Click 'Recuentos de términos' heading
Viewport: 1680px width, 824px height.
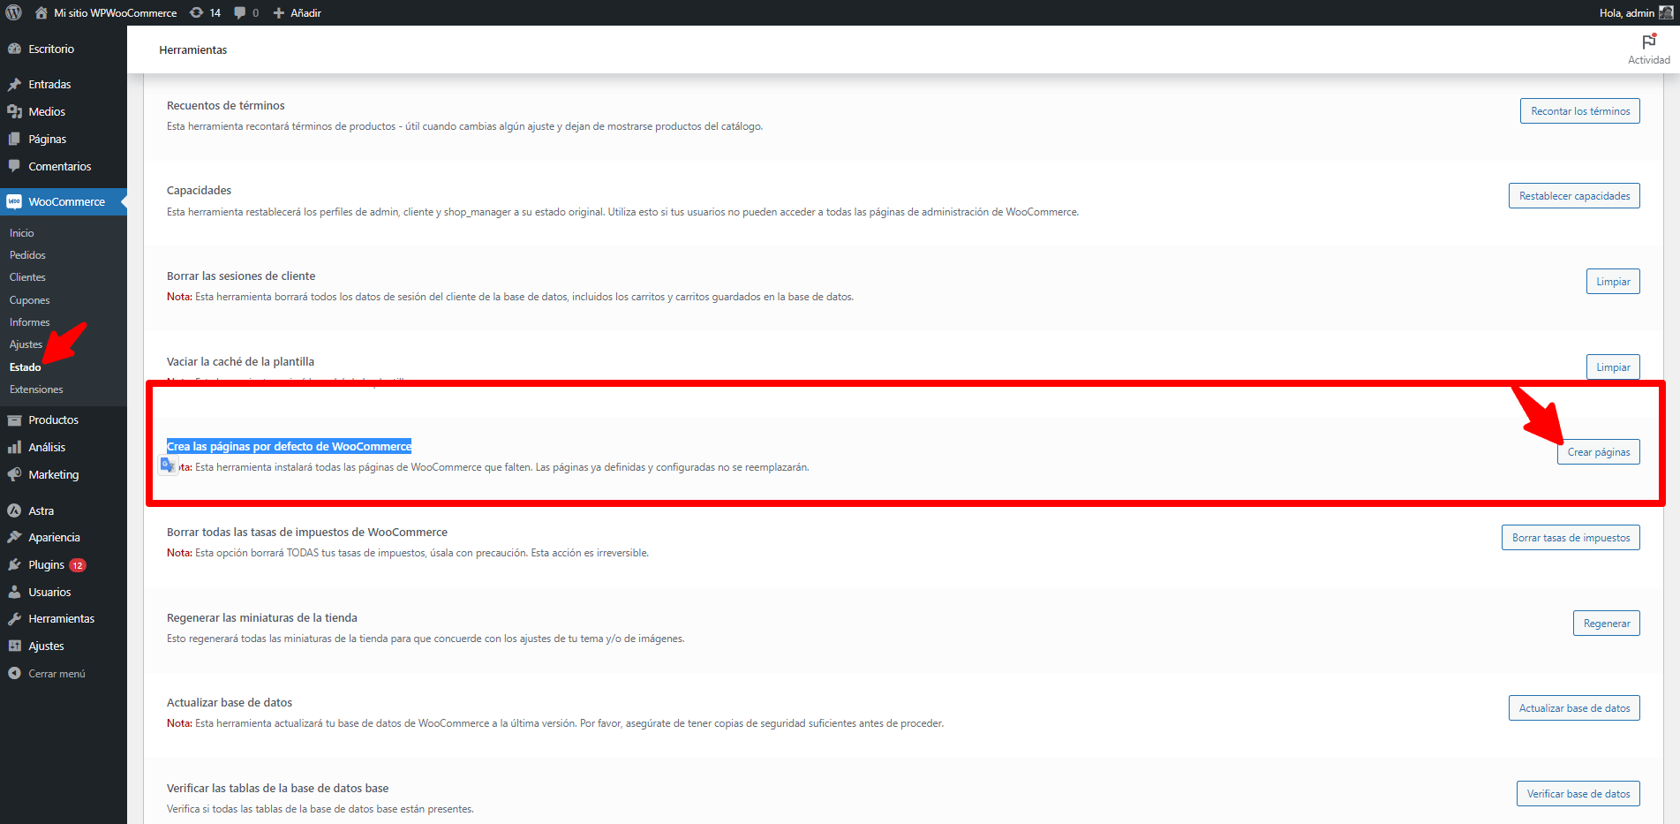pyautogui.click(x=226, y=105)
